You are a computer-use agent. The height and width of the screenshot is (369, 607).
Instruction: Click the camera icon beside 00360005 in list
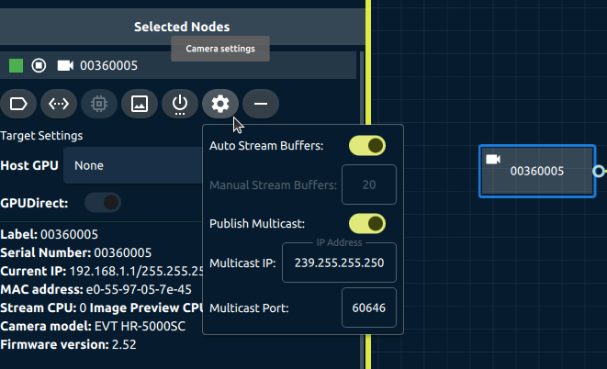[65, 65]
